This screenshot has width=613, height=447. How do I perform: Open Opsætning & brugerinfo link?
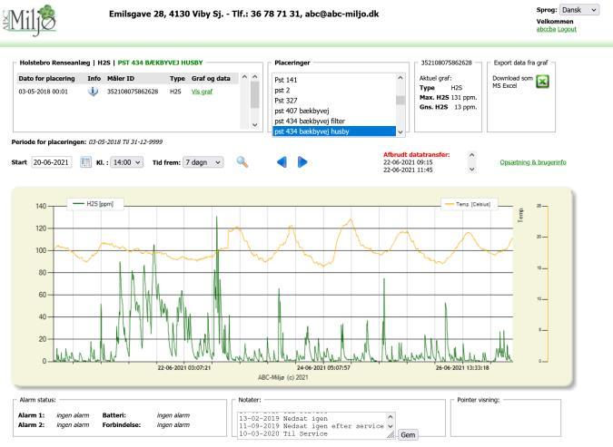[x=533, y=162]
